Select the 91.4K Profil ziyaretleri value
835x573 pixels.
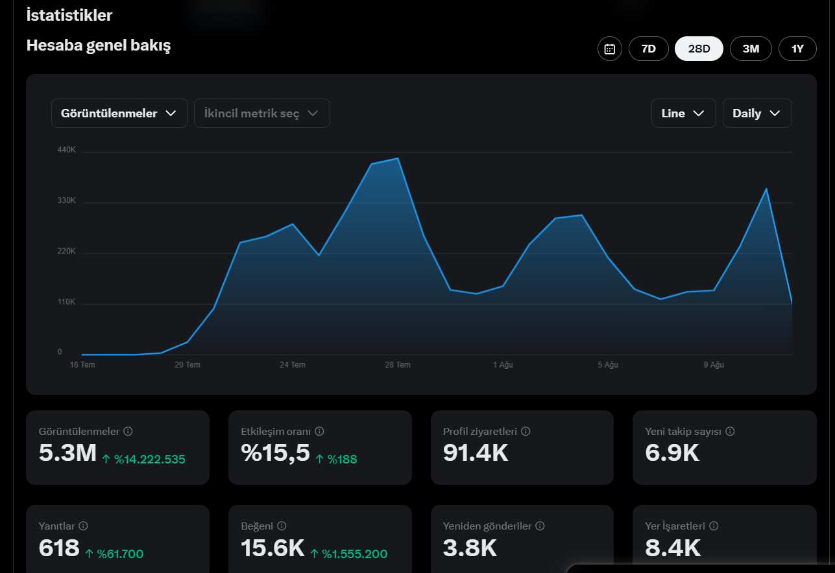(x=476, y=453)
